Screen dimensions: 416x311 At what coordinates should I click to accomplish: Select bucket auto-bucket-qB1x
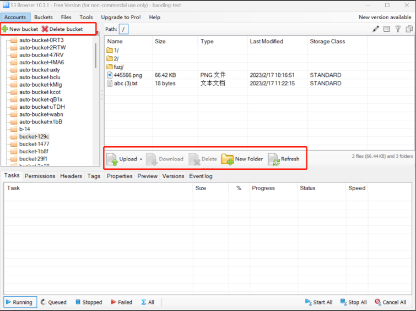tap(41, 99)
